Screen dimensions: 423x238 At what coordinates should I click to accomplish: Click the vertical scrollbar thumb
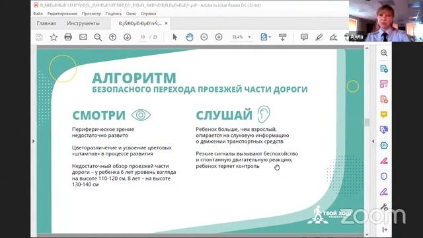(367, 122)
